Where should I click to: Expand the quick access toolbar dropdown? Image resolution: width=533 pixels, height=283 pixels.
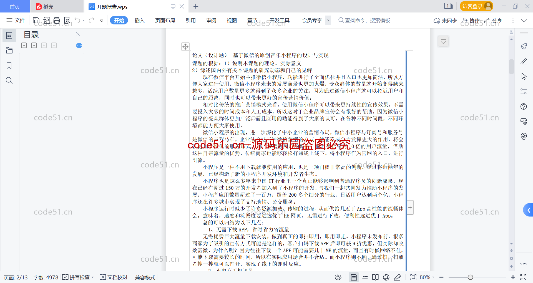tap(102, 20)
